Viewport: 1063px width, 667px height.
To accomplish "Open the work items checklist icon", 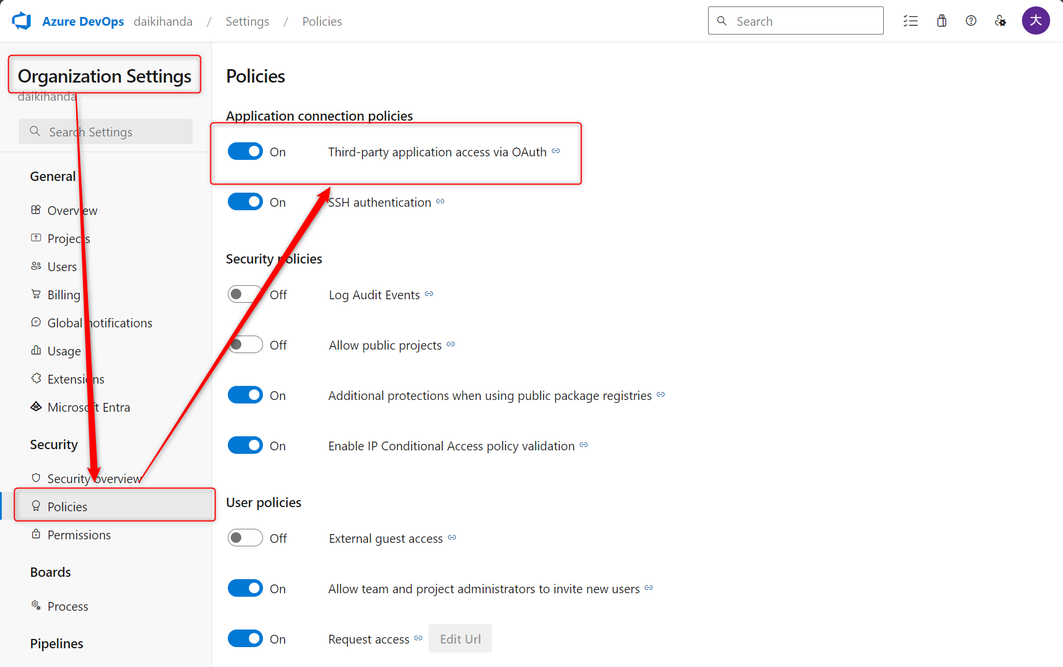I will click(910, 21).
